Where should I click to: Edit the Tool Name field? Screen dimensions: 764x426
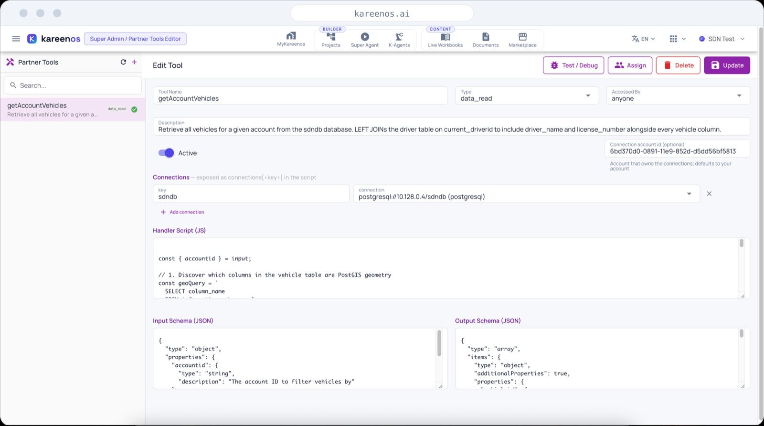(300, 96)
